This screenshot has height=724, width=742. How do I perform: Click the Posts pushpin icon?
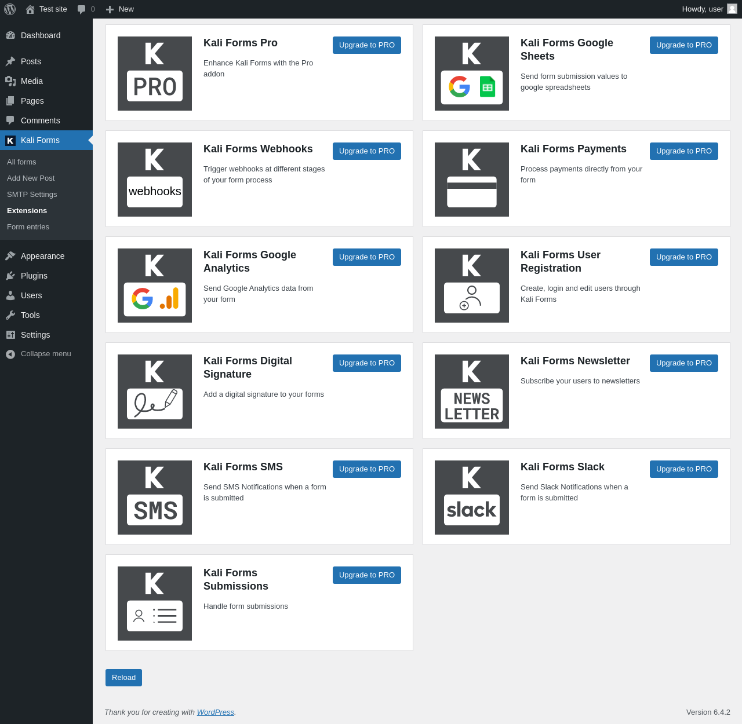point(10,61)
